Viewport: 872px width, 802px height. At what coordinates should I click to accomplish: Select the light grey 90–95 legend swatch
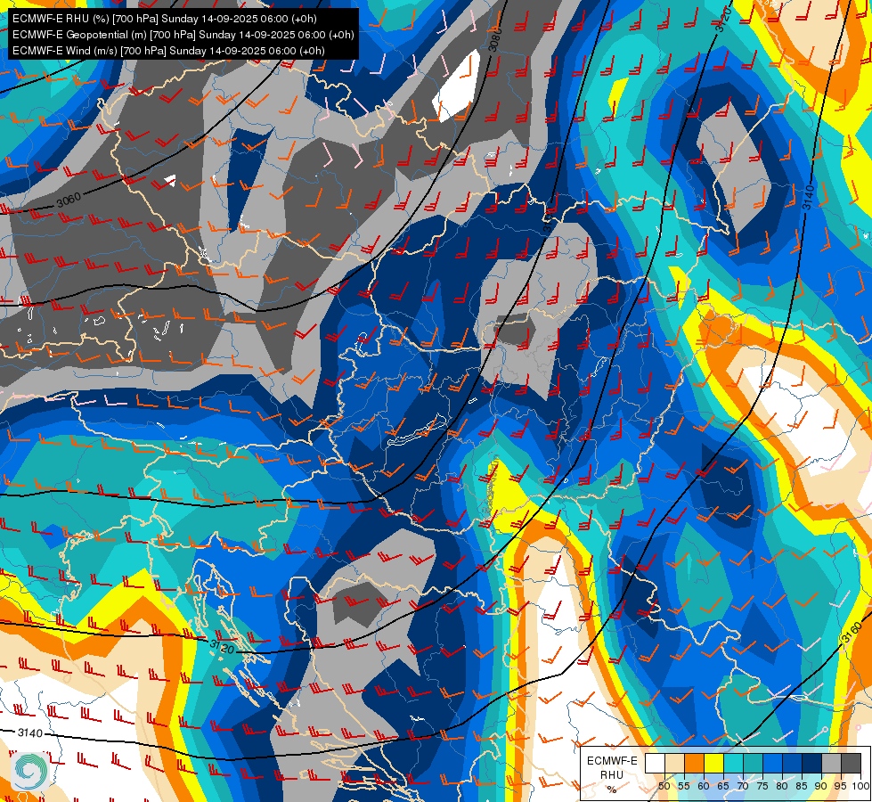[x=831, y=763]
